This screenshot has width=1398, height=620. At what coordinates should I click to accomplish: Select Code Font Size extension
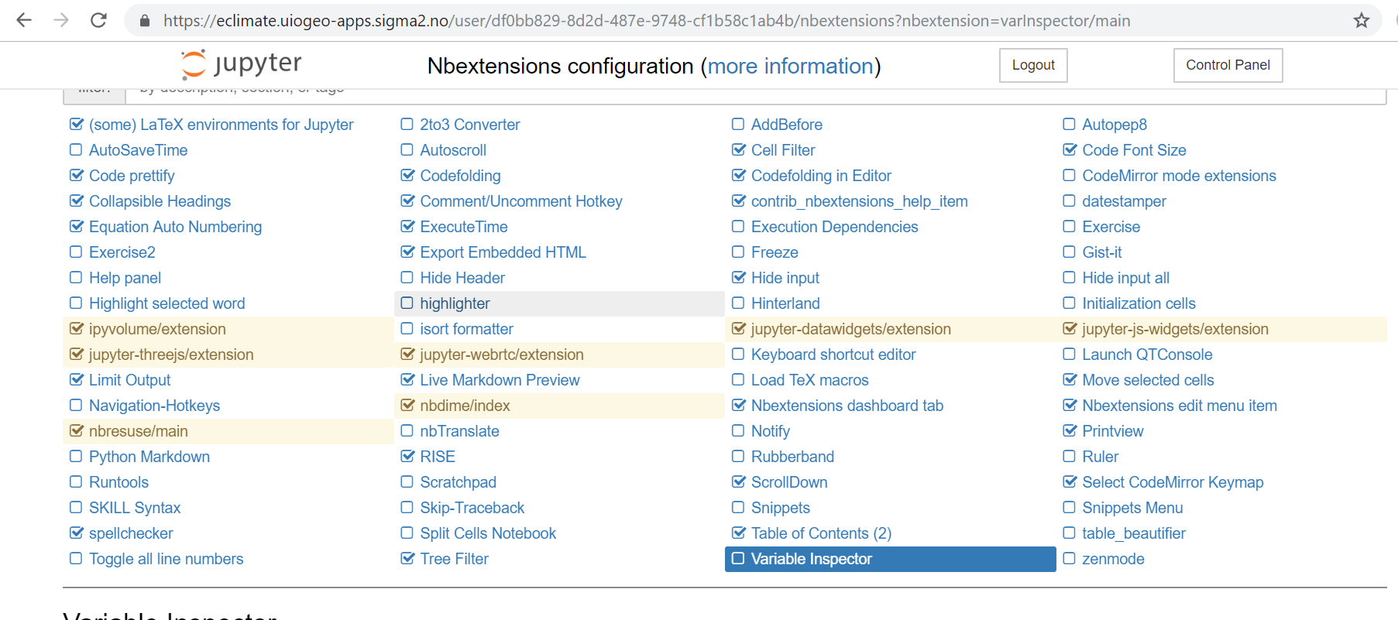coord(1134,150)
